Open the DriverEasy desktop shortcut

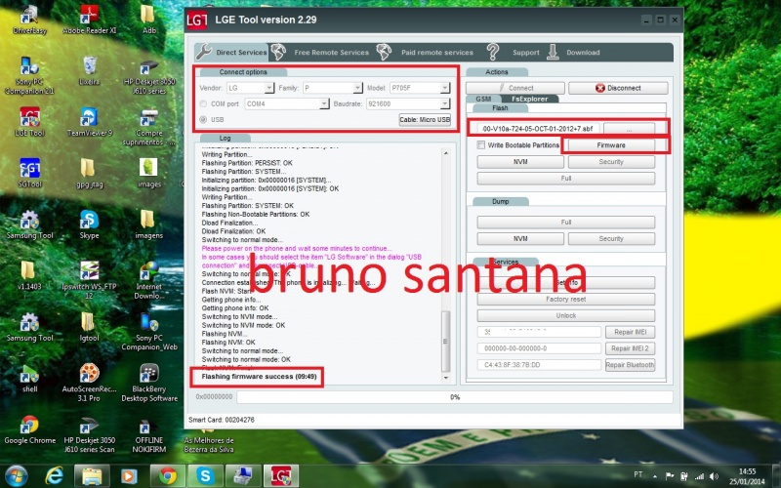[x=29, y=20]
